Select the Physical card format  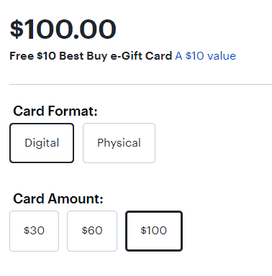[119, 143]
